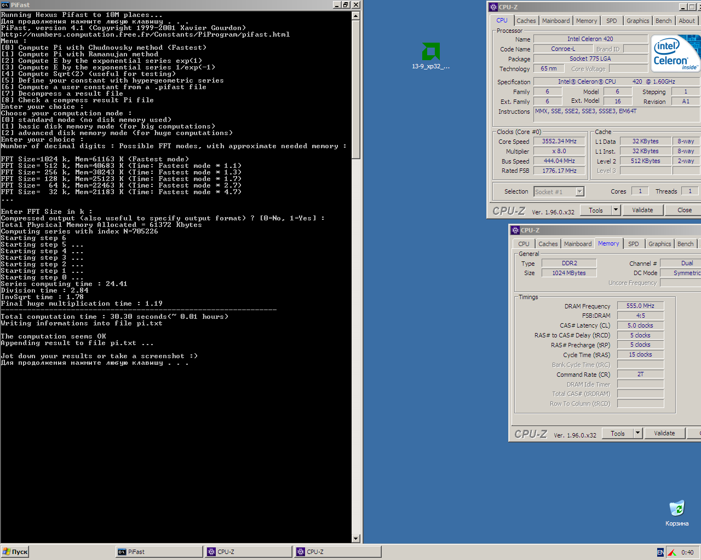Click the Bus Speed 444.04 MHz value
The image size is (701, 560).
(x=559, y=161)
